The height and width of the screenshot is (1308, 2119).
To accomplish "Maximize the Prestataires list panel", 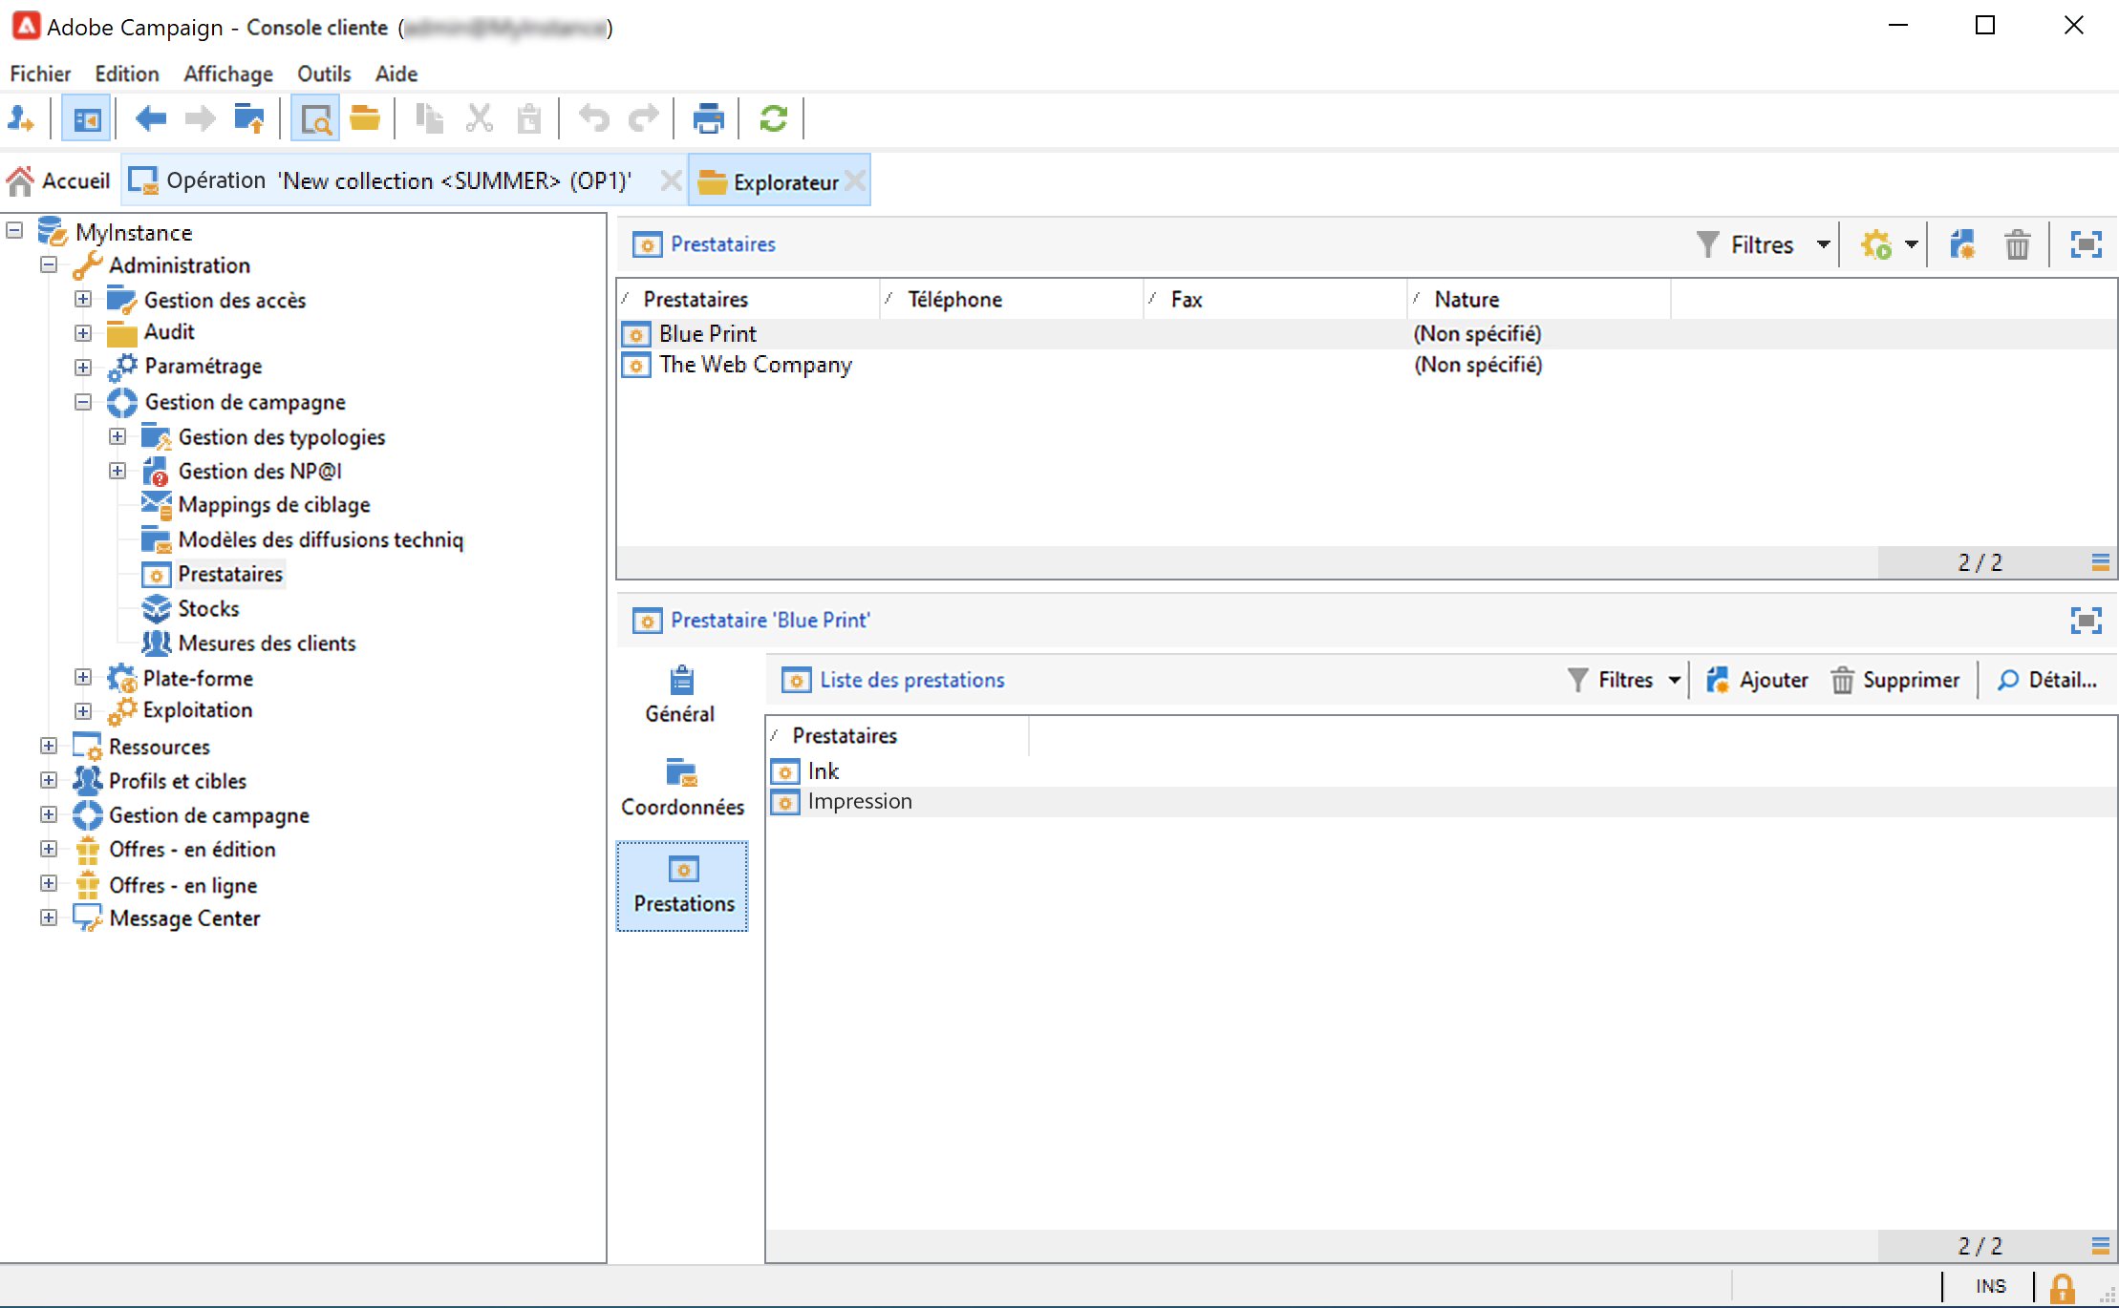I will tap(2086, 245).
